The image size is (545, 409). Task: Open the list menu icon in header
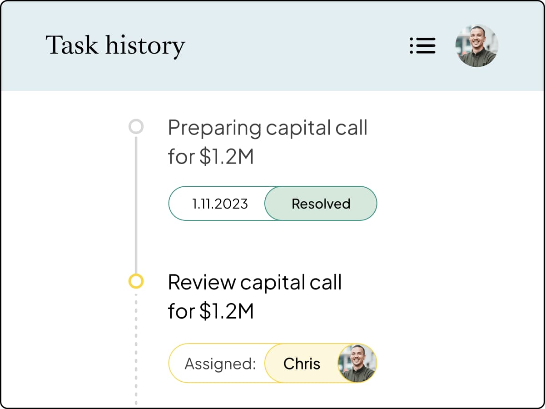[422, 45]
